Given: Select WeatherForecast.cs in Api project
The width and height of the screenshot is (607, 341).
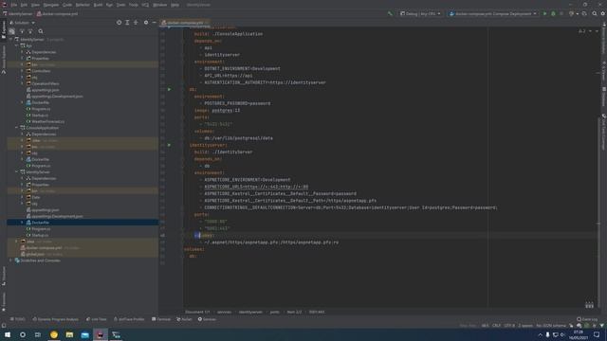Looking at the screenshot, I should [x=46, y=121].
